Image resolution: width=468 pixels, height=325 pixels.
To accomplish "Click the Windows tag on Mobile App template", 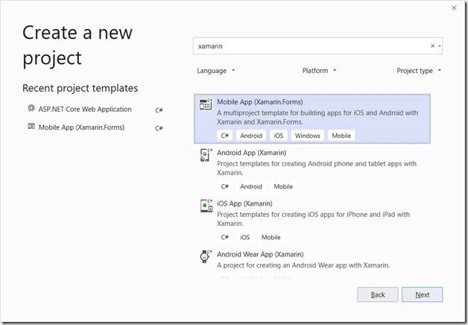I will (x=307, y=136).
